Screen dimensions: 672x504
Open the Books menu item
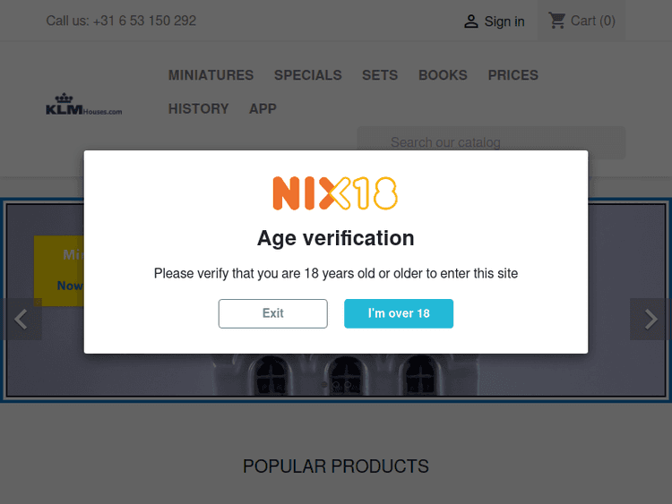(443, 75)
